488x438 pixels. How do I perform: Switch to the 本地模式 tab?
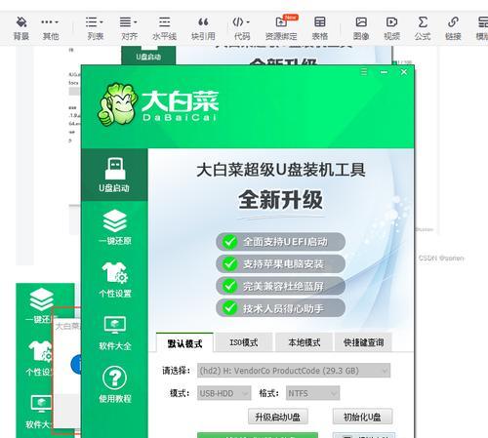[x=304, y=342]
